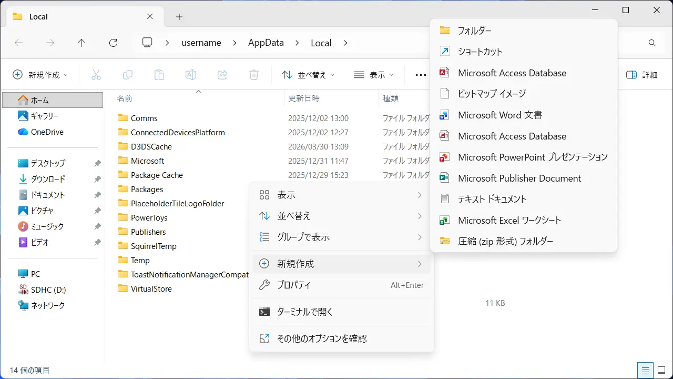The image size is (673, 379).
Task: Click the refresh icon in navigation bar
Action: pos(113,43)
